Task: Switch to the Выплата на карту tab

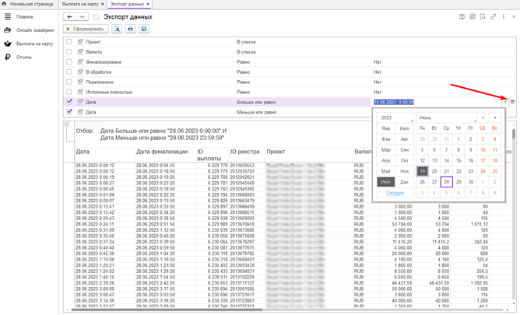Action: point(80,4)
